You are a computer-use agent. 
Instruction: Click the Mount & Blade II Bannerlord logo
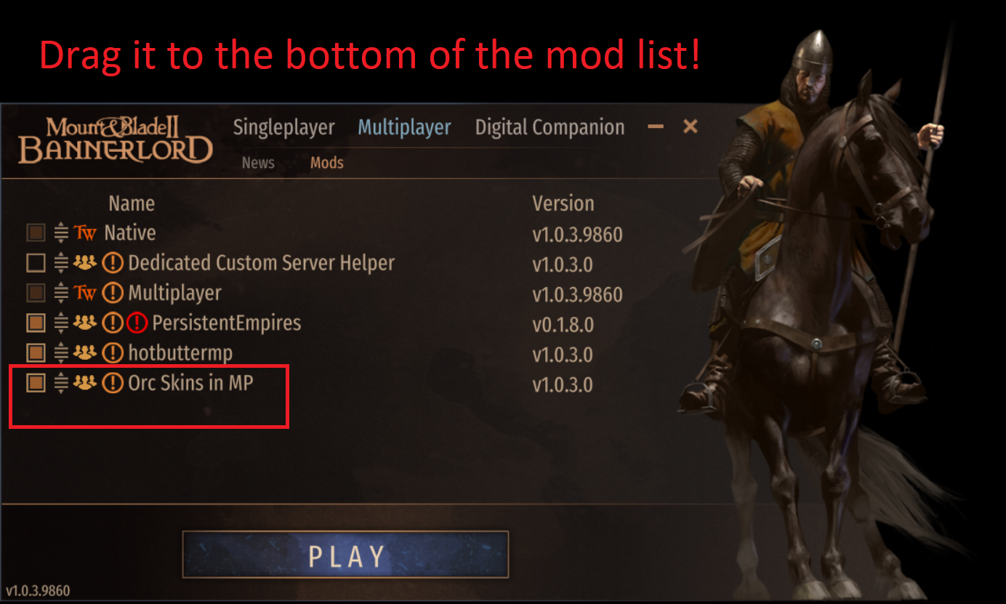pos(116,140)
